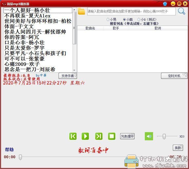This screenshot has height=169, width=189.
Task: Select song 只要平凡-小石头和孩子们
Action: (x=38, y=53)
